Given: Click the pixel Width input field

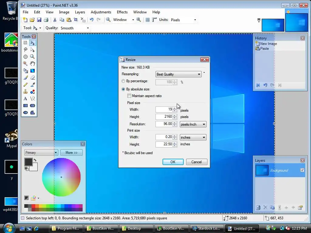Looking at the screenshot, I should click(x=164, y=109).
